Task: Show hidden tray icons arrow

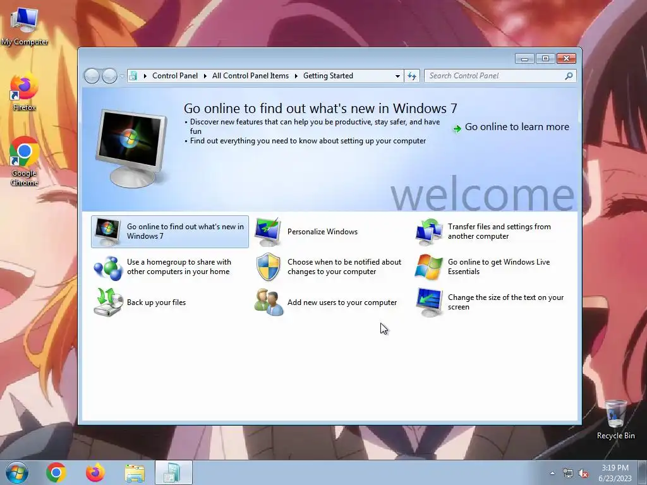Action: [x=552, y=473]
